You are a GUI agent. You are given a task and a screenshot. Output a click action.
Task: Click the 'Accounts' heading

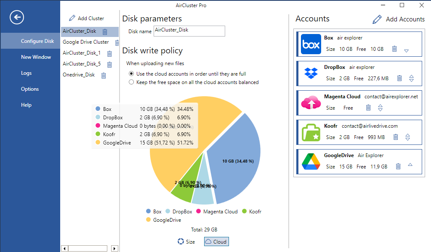tap(312, 18)
